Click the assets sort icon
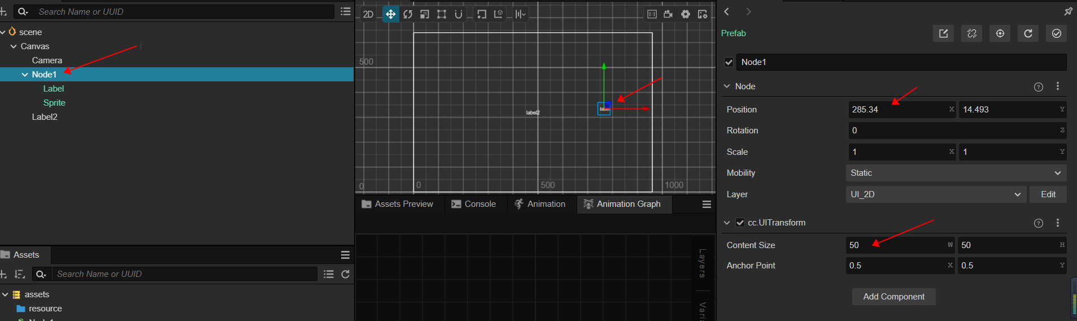 click(x=20, y=274)
